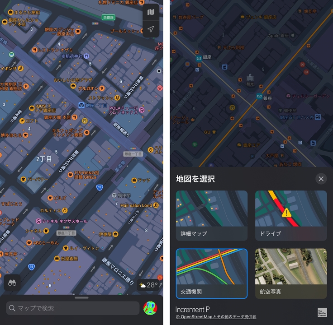Tap the ストラッシュ marker

coord(117,97)
